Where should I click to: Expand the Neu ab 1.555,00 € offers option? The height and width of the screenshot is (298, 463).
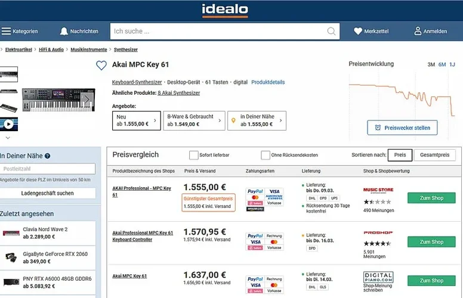137,120
